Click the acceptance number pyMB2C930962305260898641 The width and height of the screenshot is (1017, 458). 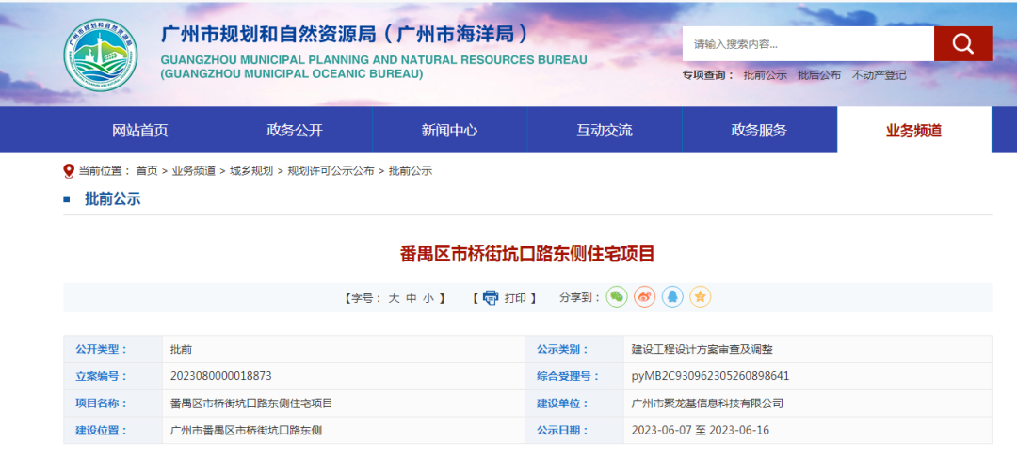click(x=710, y=376)
